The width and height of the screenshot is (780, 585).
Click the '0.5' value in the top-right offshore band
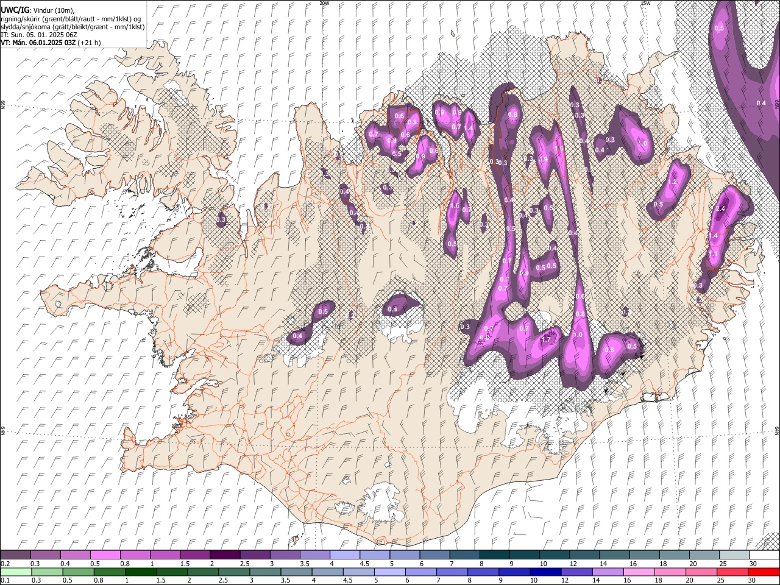click(x=719, y=28)
